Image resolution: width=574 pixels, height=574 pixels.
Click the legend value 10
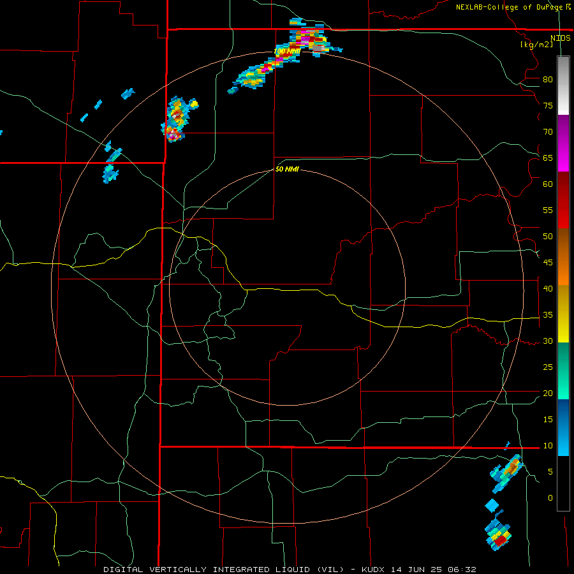click(x=548, y=446)
